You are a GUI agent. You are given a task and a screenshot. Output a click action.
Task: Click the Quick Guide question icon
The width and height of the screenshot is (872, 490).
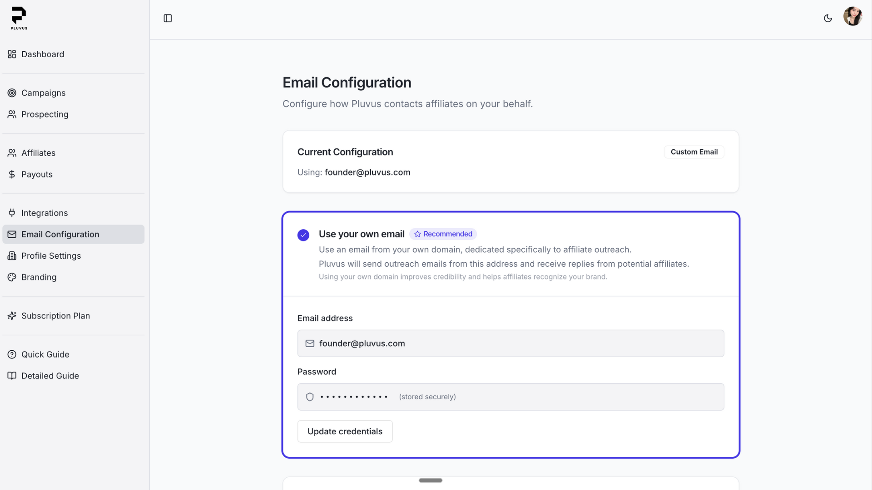coord(12,354)
